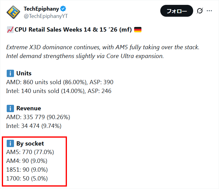This screenshot has width=219, height=189.
Task: Click the blue verified badge icon
Action: coord(63,9)
